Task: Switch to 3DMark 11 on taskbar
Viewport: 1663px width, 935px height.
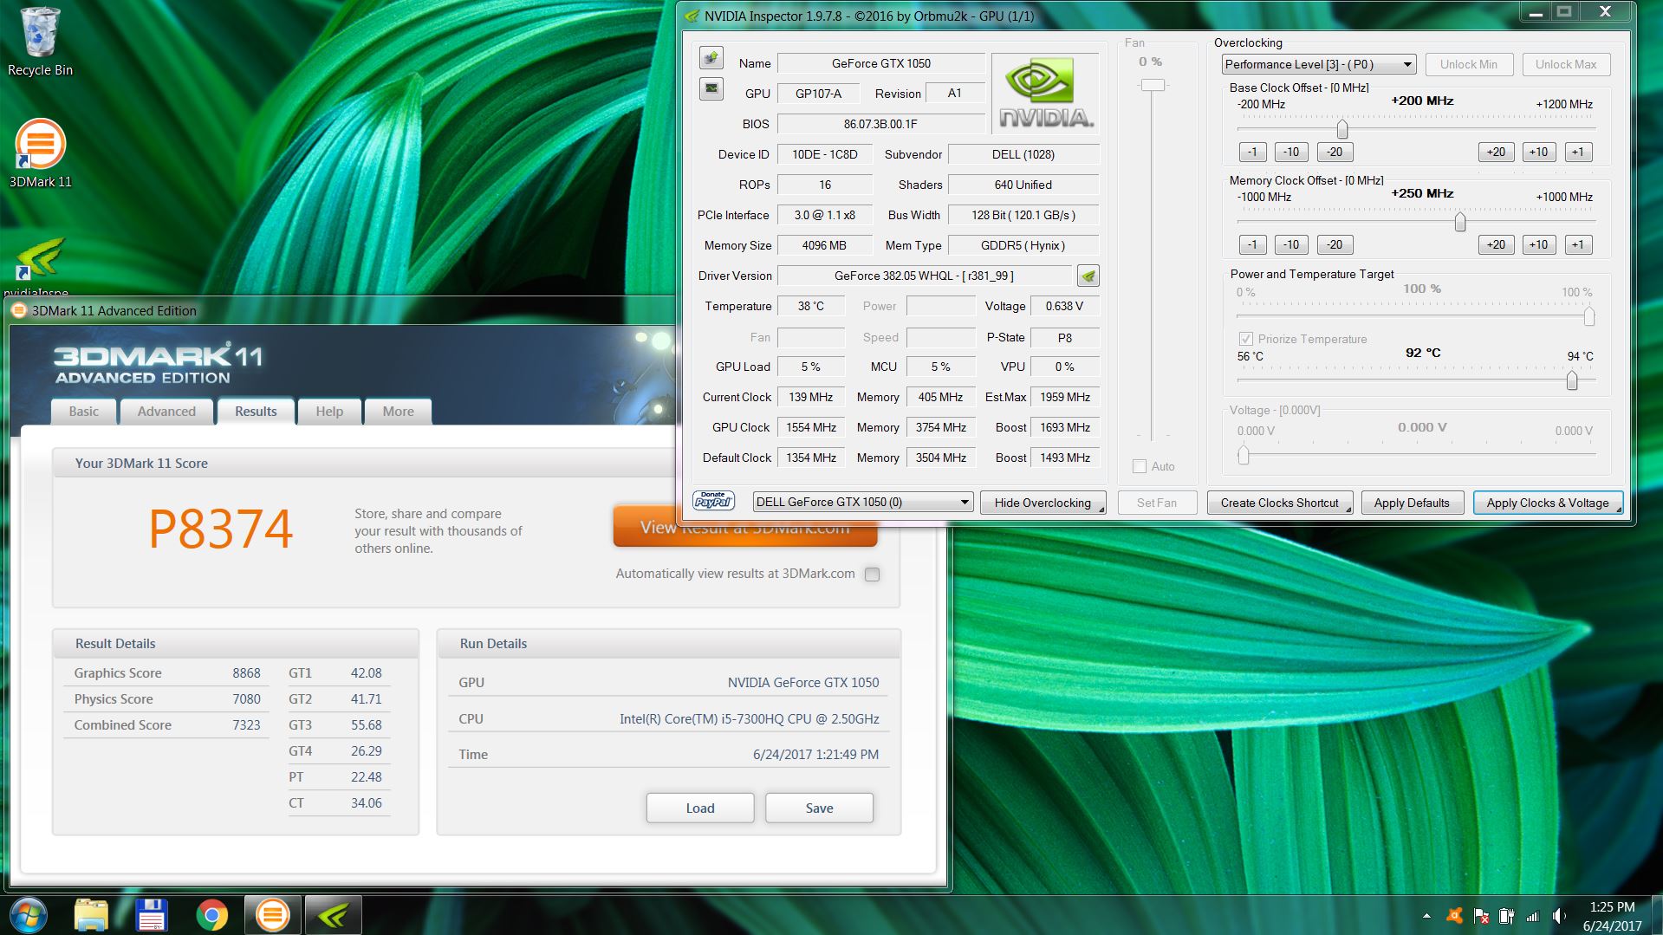Action: (x=273, y=915)
